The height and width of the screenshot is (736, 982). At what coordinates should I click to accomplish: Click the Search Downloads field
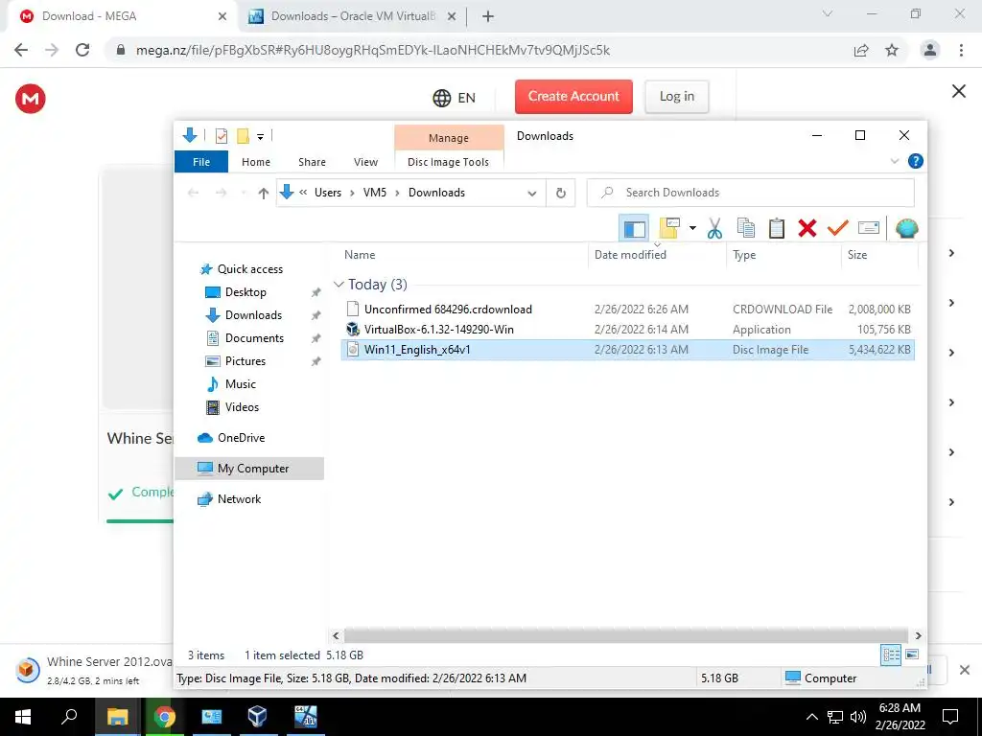(x=750, y=193)
